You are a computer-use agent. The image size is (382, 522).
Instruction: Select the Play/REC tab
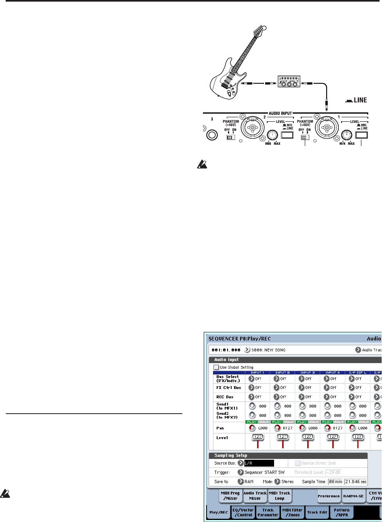(218, 512)
